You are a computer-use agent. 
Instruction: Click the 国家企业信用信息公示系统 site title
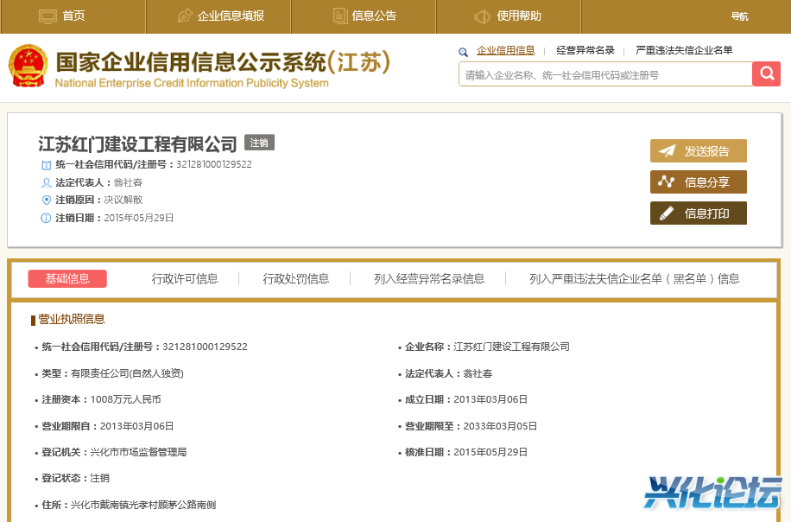click(x=223, y=62)
